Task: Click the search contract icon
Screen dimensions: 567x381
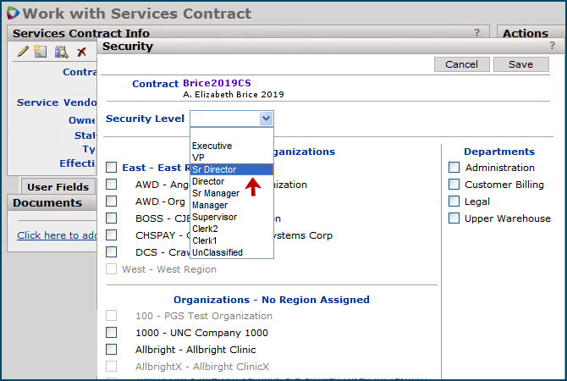Action: pos(61,52)
